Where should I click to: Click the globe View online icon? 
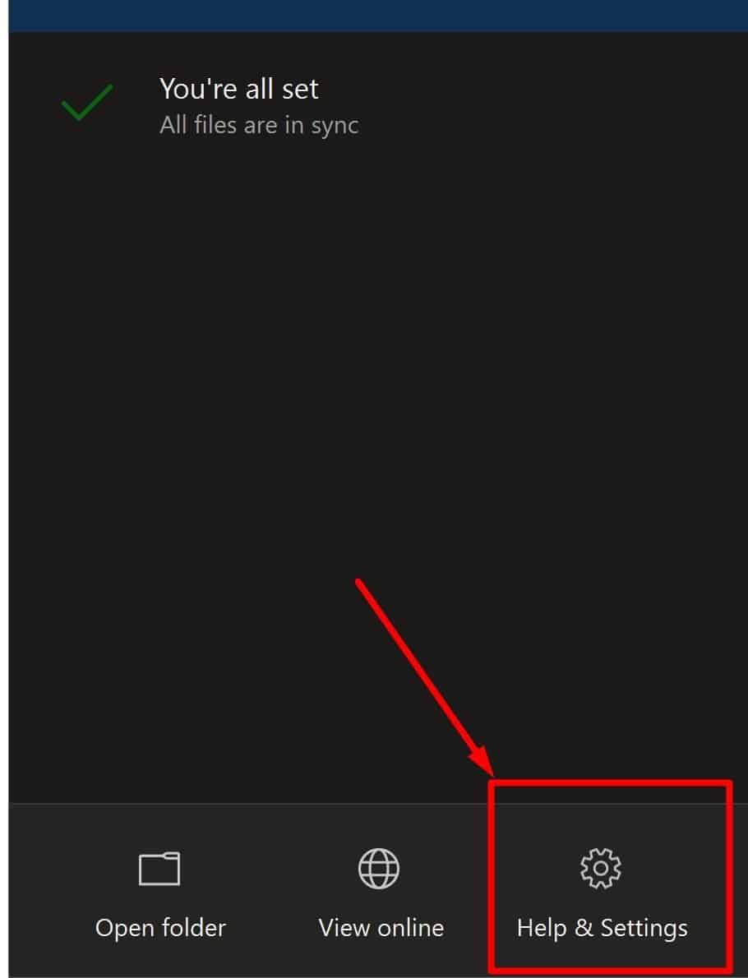click(x=379, y=868)
